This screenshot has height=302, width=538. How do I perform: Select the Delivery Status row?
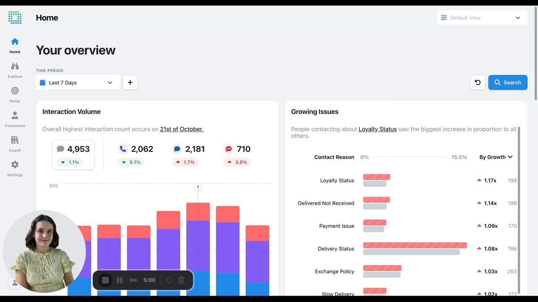(404, 249)
